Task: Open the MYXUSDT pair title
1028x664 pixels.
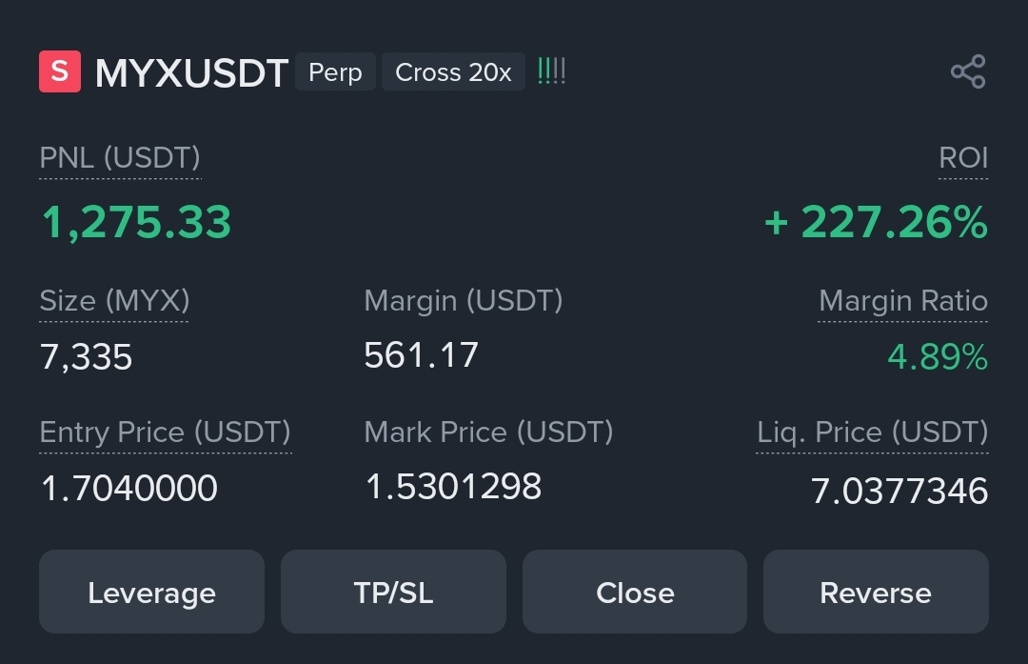Action: coord(191,72)
